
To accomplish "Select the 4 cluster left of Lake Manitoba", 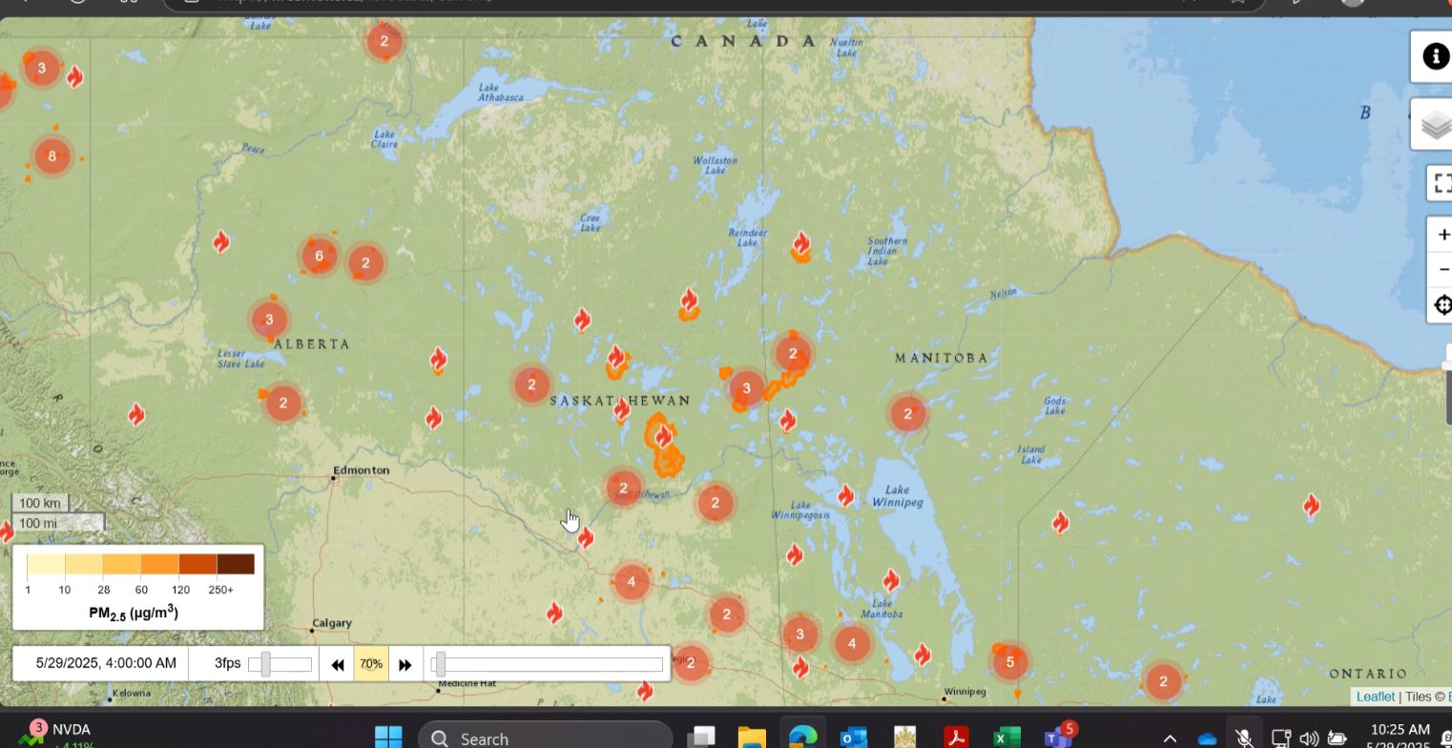I will pyautogui.click(x=852, y=644).
